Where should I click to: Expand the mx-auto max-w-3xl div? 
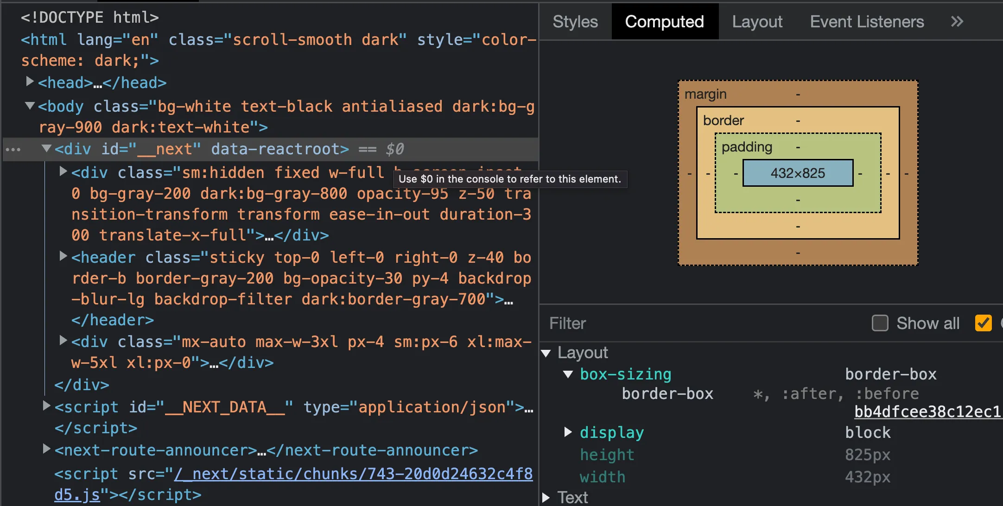(x=63, y=341)
